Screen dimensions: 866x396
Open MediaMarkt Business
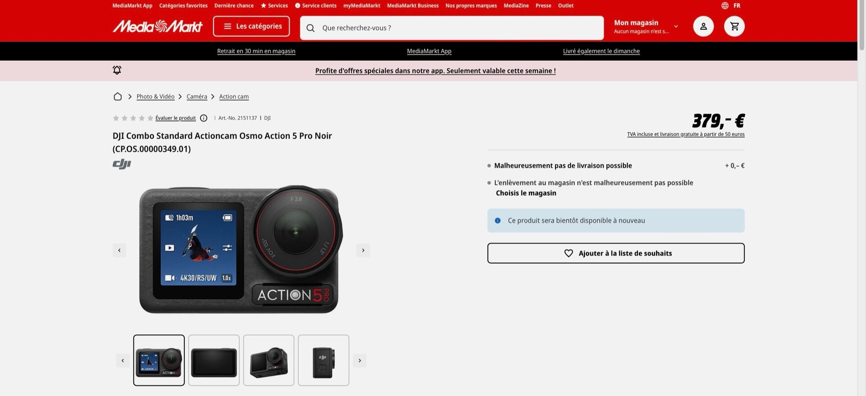pos(413,5)
